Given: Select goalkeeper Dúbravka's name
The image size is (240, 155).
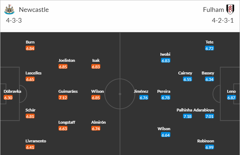Looking at the screenshot, I should pyautogui.click(x=13, y=91).
